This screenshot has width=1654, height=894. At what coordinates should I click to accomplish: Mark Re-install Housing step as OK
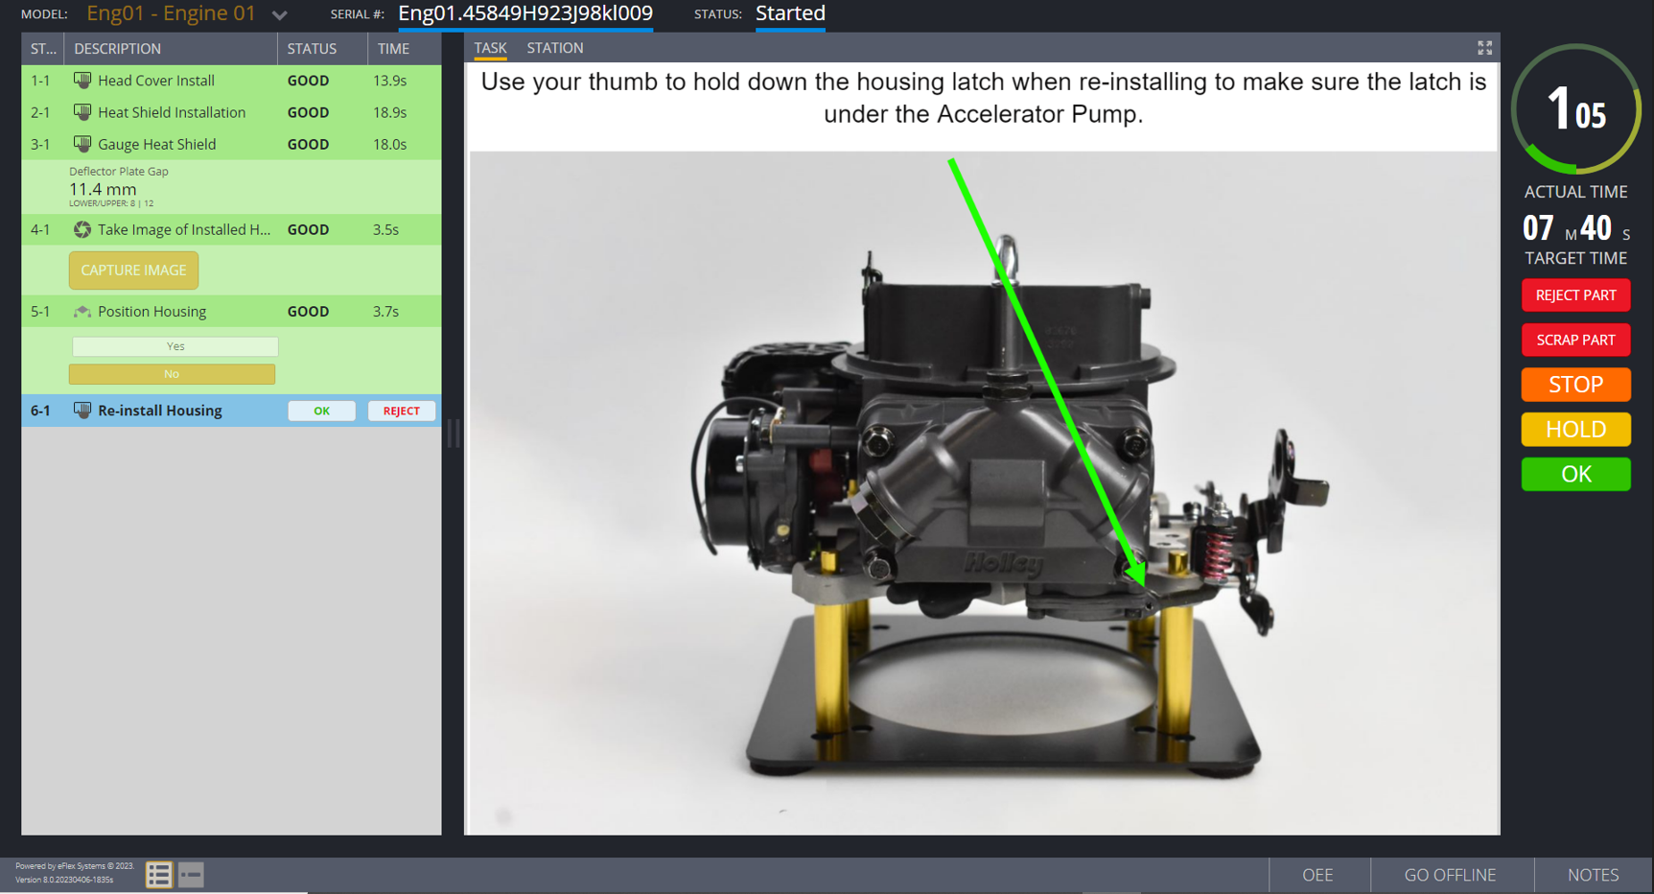(x=321, y=411)
